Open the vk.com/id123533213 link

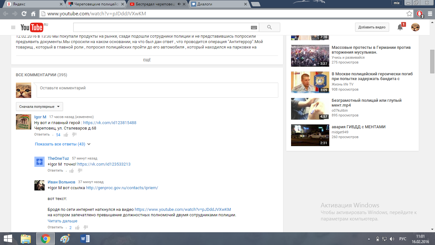pyautogui.click(x=104, y=164)
